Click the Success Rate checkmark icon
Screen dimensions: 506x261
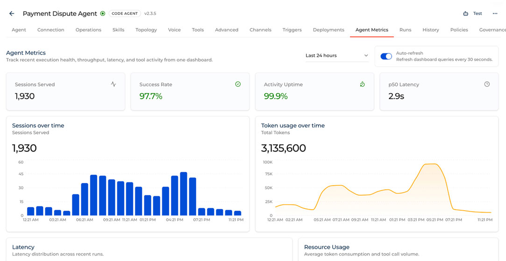(x=238, y=84)
